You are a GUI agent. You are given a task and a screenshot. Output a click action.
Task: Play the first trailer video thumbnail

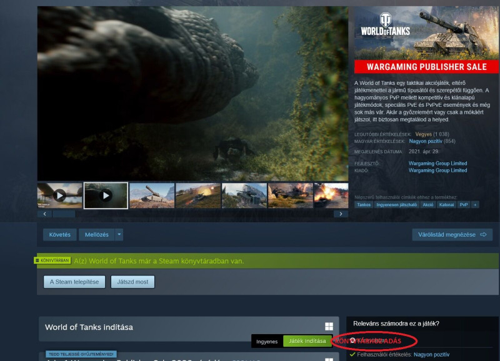click(x=60, y=195)
